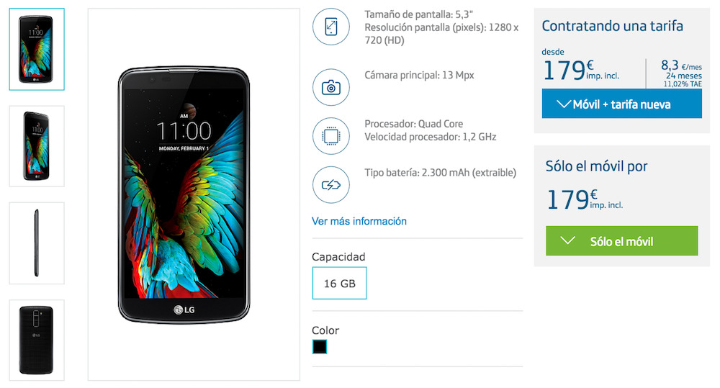This screenshot has width=720, height=388.
Task: Click the screen size specification icon
Action: tap(330, 27)
